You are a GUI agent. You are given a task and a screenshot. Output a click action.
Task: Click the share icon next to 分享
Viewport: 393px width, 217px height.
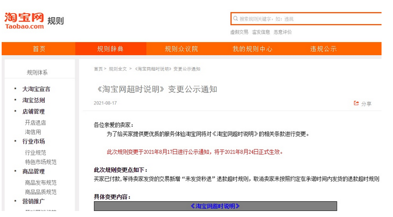[x=356, y=103]
